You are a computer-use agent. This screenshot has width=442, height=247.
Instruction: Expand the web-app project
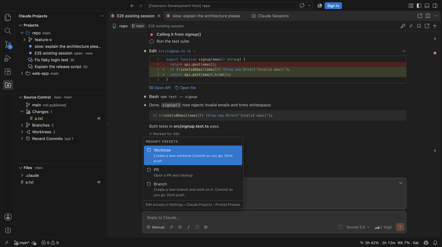pyautogui.click(x=22, y=74)
